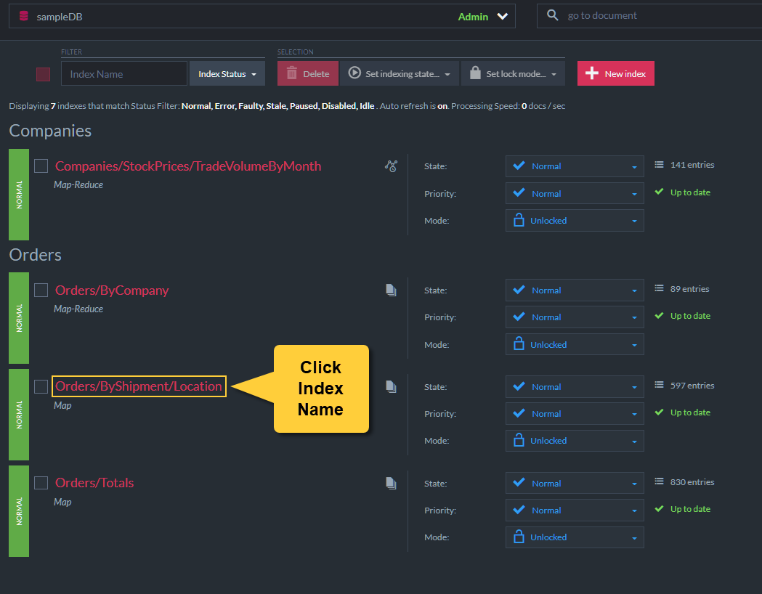Open the Index Status filter dropdown
Screen dimensions: 762x594
[x=227, y=74]
